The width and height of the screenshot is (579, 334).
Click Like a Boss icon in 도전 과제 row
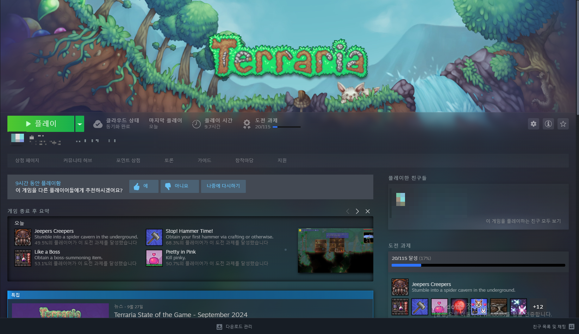[x=400, y=307]
